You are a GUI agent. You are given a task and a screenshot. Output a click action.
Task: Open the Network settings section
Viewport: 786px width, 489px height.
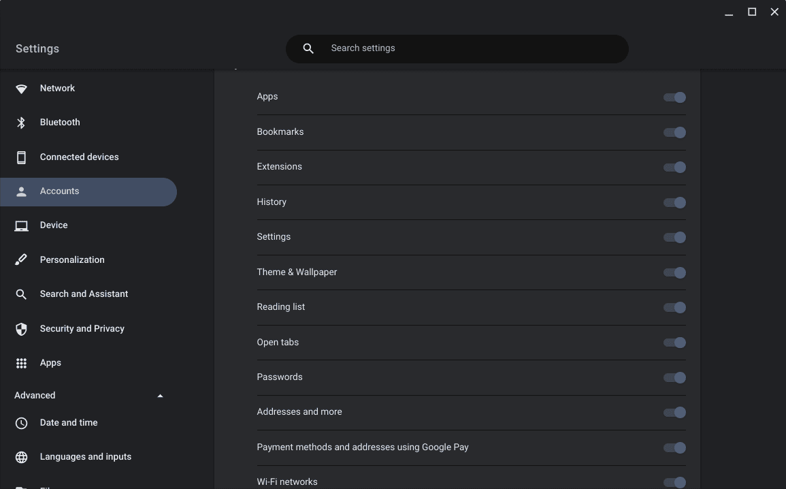(88, 89)
